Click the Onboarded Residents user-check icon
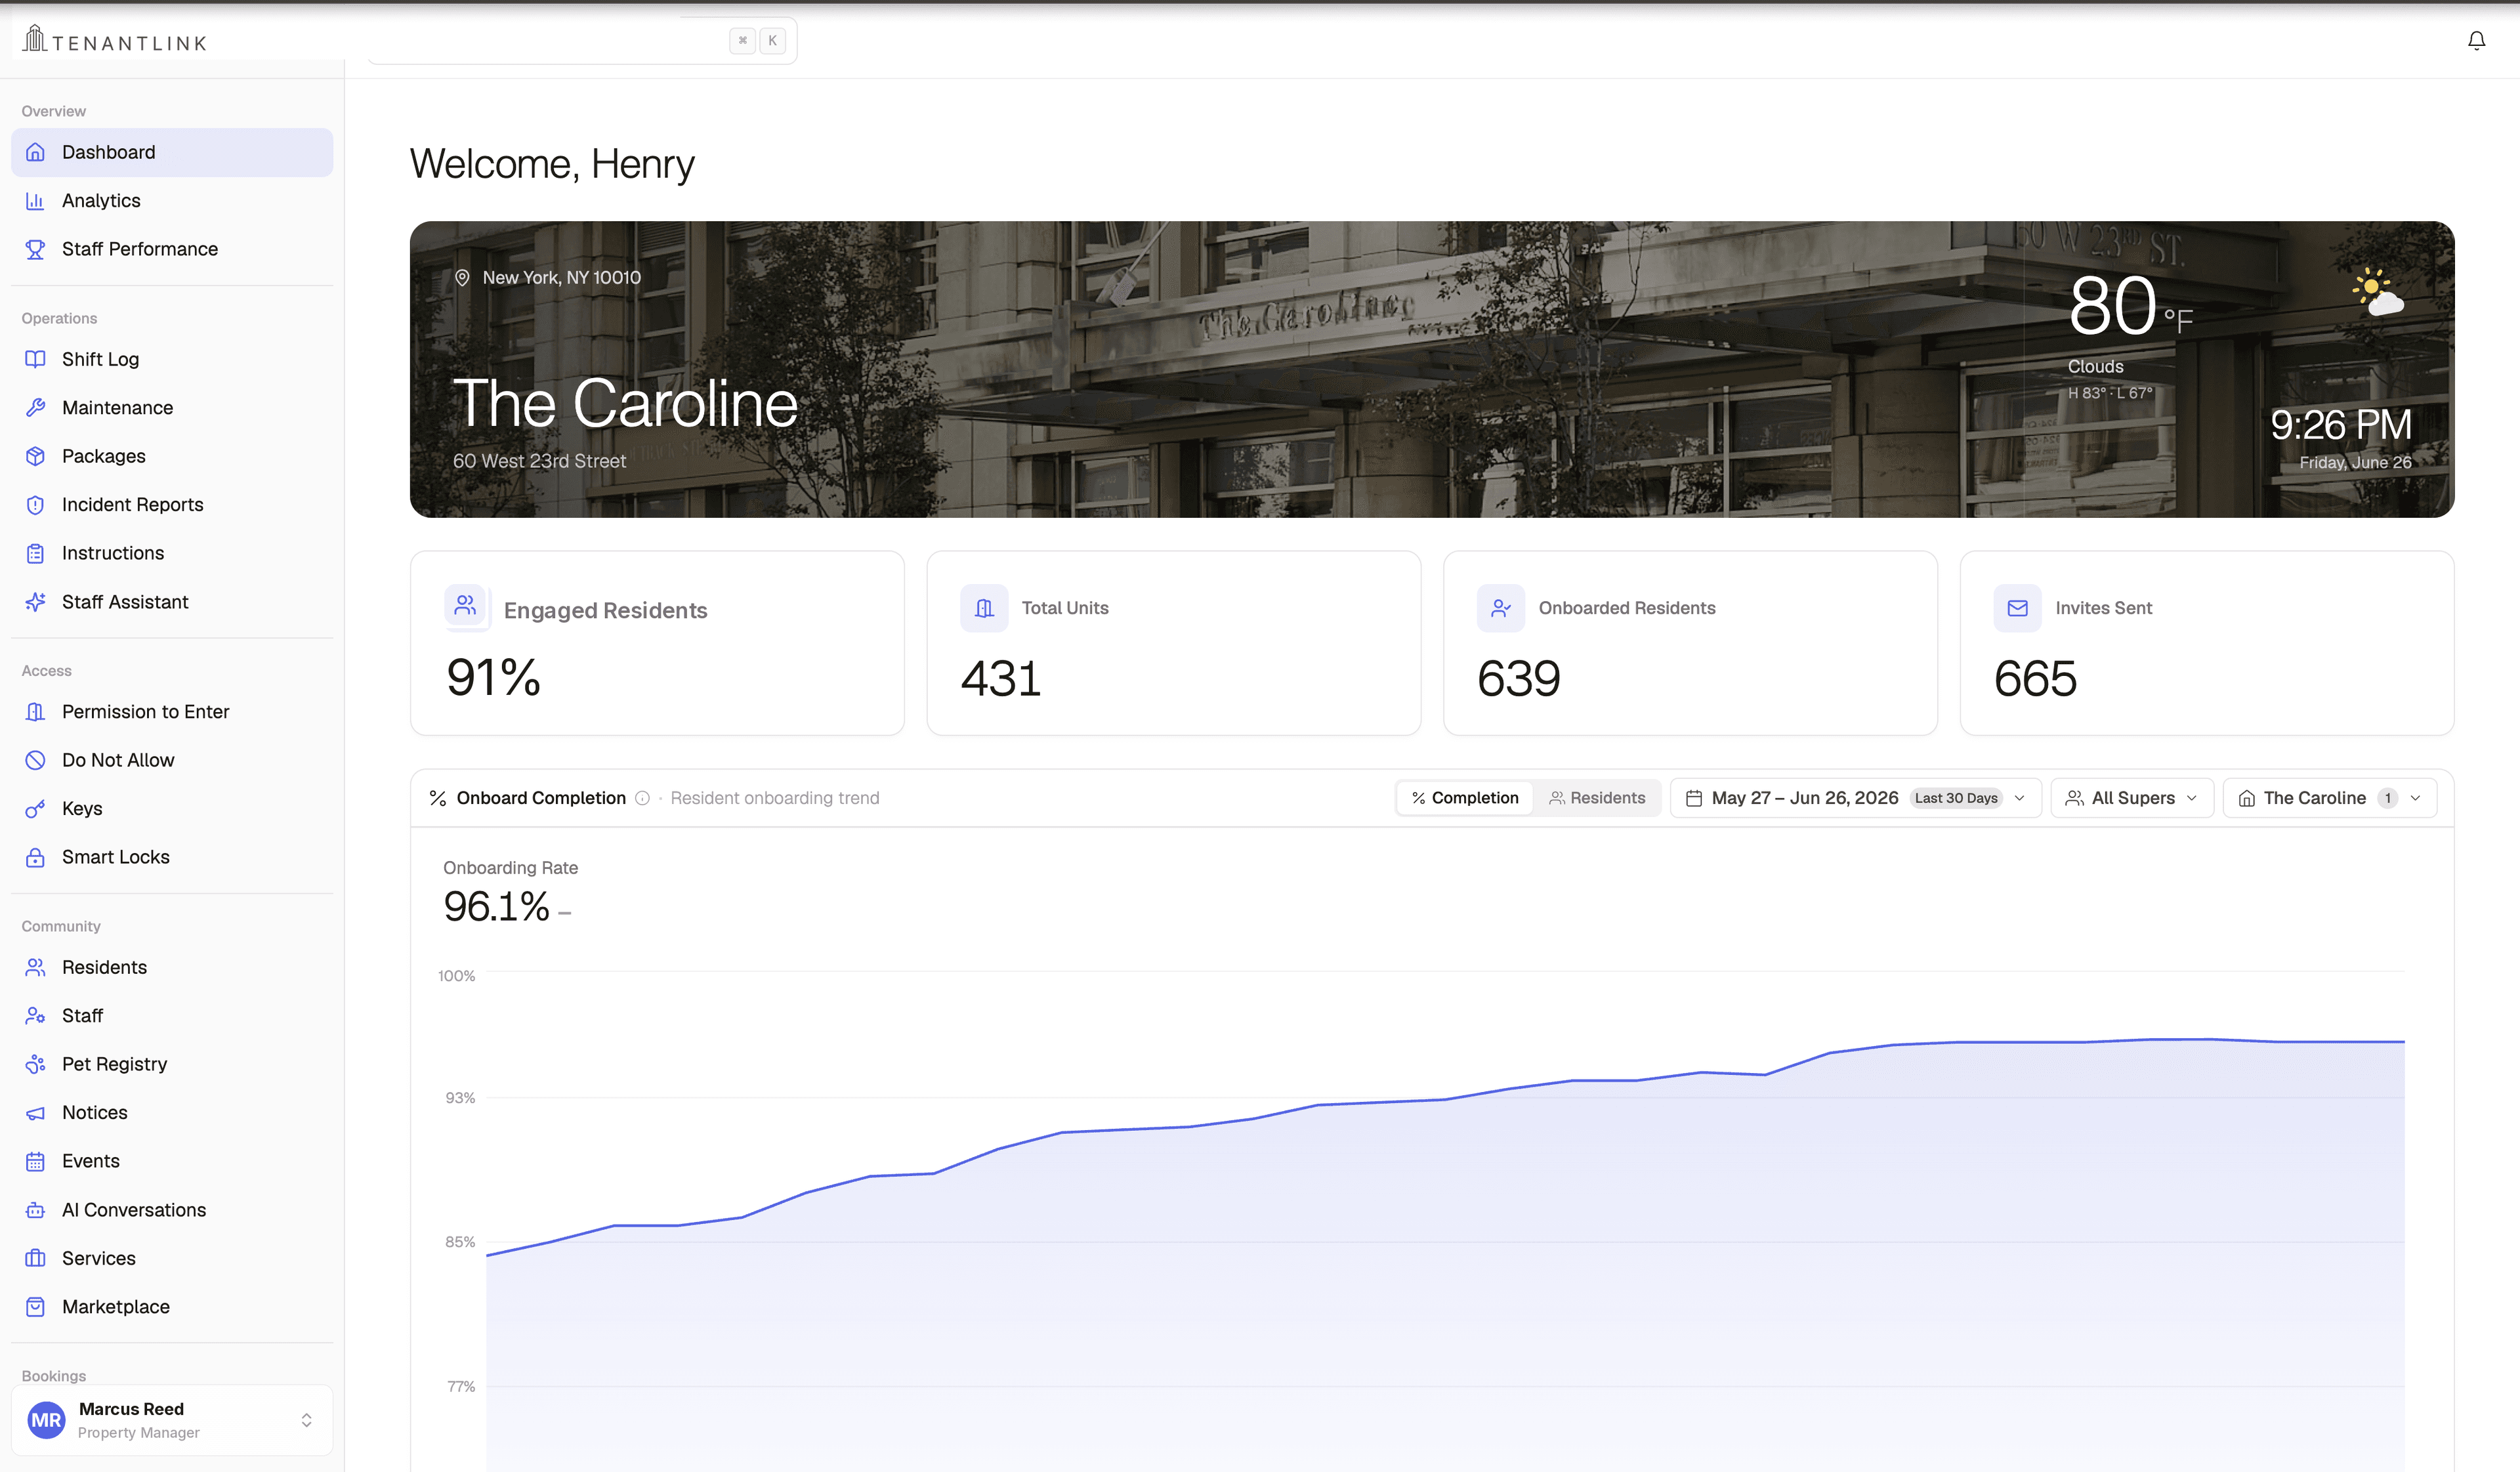The width and height of the screenshot is (2520, 1472). pyautogui.click(x=1500, y=608)
